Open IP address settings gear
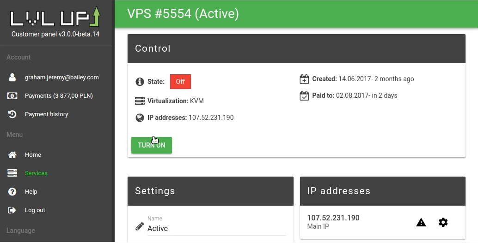This screenshot has height=243, width=478. [443, 223]
